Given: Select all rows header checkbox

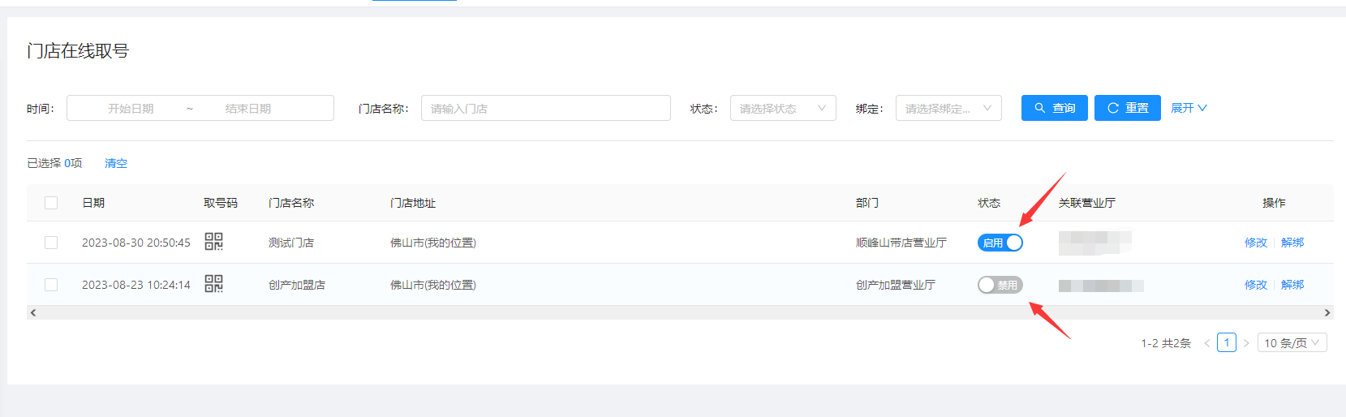Looking at the screenshot, I should point(51,203).
